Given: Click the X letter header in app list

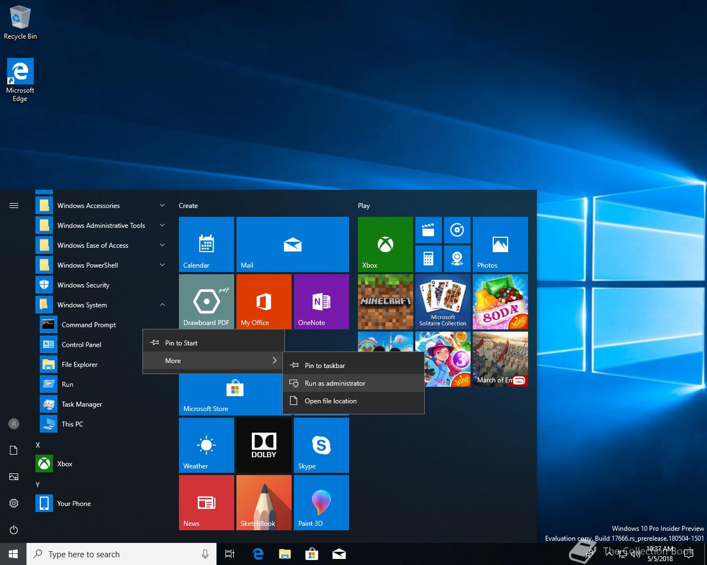Looking at the screenshot, I should pyautogui.click(x=38, y=445).
